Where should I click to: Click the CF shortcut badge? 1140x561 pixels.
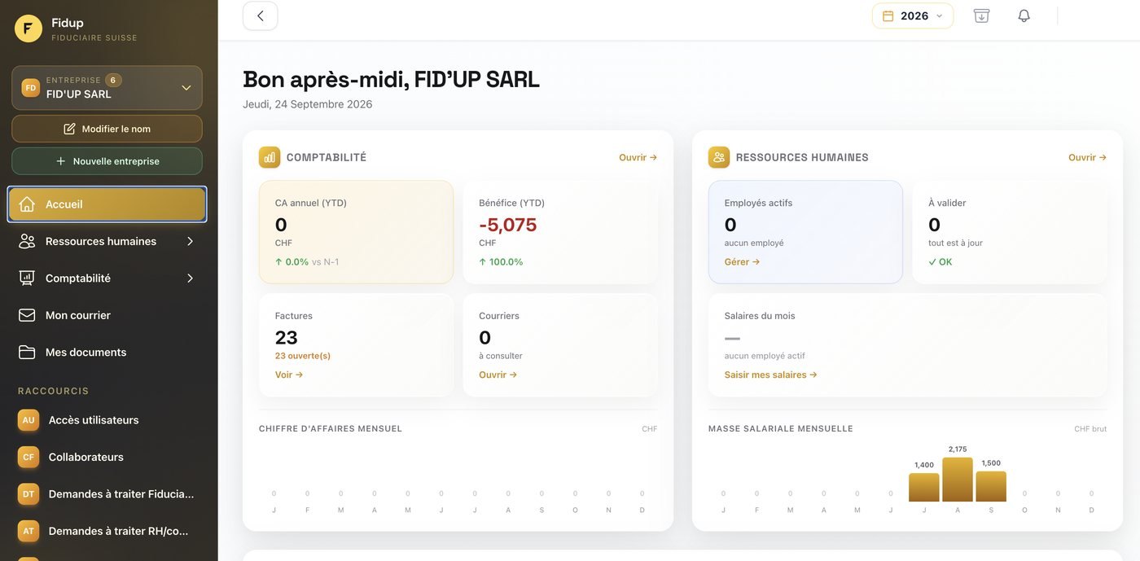pos(28,457)
